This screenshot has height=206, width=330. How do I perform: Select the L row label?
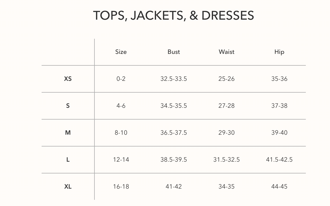[68, 160]
